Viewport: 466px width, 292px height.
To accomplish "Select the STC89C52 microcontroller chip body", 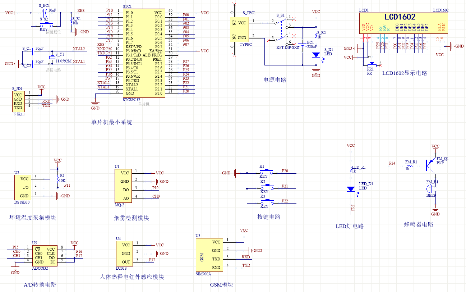I will click(144, 53).
